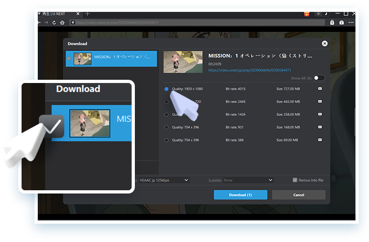Open the video.unext.jp episode link
The height and width of the screenshot is (242, 369).
click(x=249, y=70)
